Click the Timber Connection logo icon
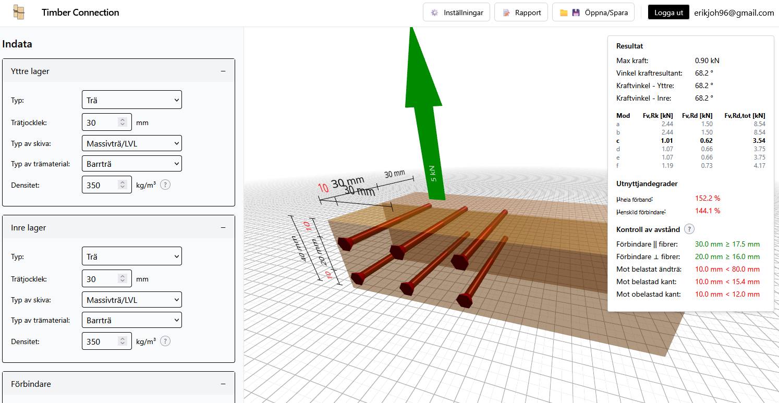Image resolution: width=779 pixels, height=403 pixels. click(19, 13)
